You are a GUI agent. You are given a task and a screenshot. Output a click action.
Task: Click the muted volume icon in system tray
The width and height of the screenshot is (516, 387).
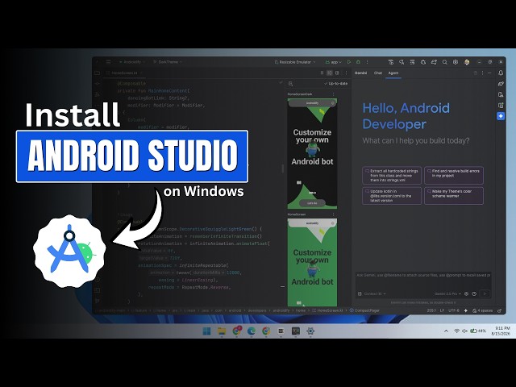pyautogui.click(x=464, y=331)
